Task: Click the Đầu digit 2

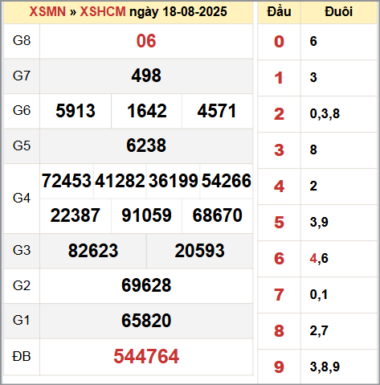Action: click(279, 114)
